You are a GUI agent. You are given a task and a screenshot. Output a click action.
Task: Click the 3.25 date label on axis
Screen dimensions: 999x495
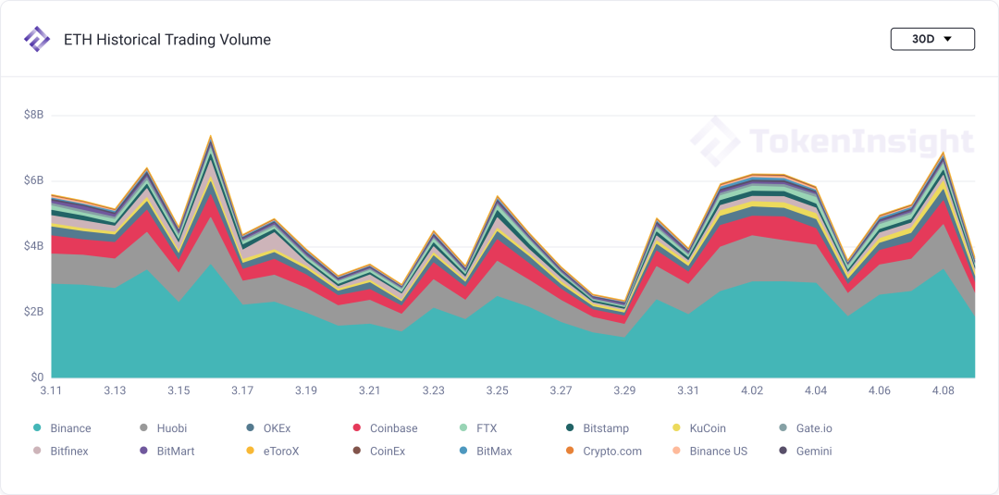(498, 391)
